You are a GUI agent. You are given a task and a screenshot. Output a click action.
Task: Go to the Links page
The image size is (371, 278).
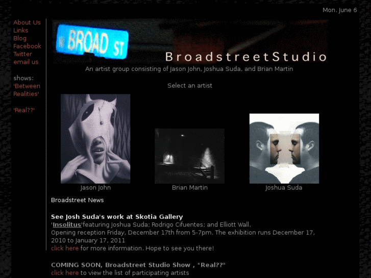[x=20, y=30]
